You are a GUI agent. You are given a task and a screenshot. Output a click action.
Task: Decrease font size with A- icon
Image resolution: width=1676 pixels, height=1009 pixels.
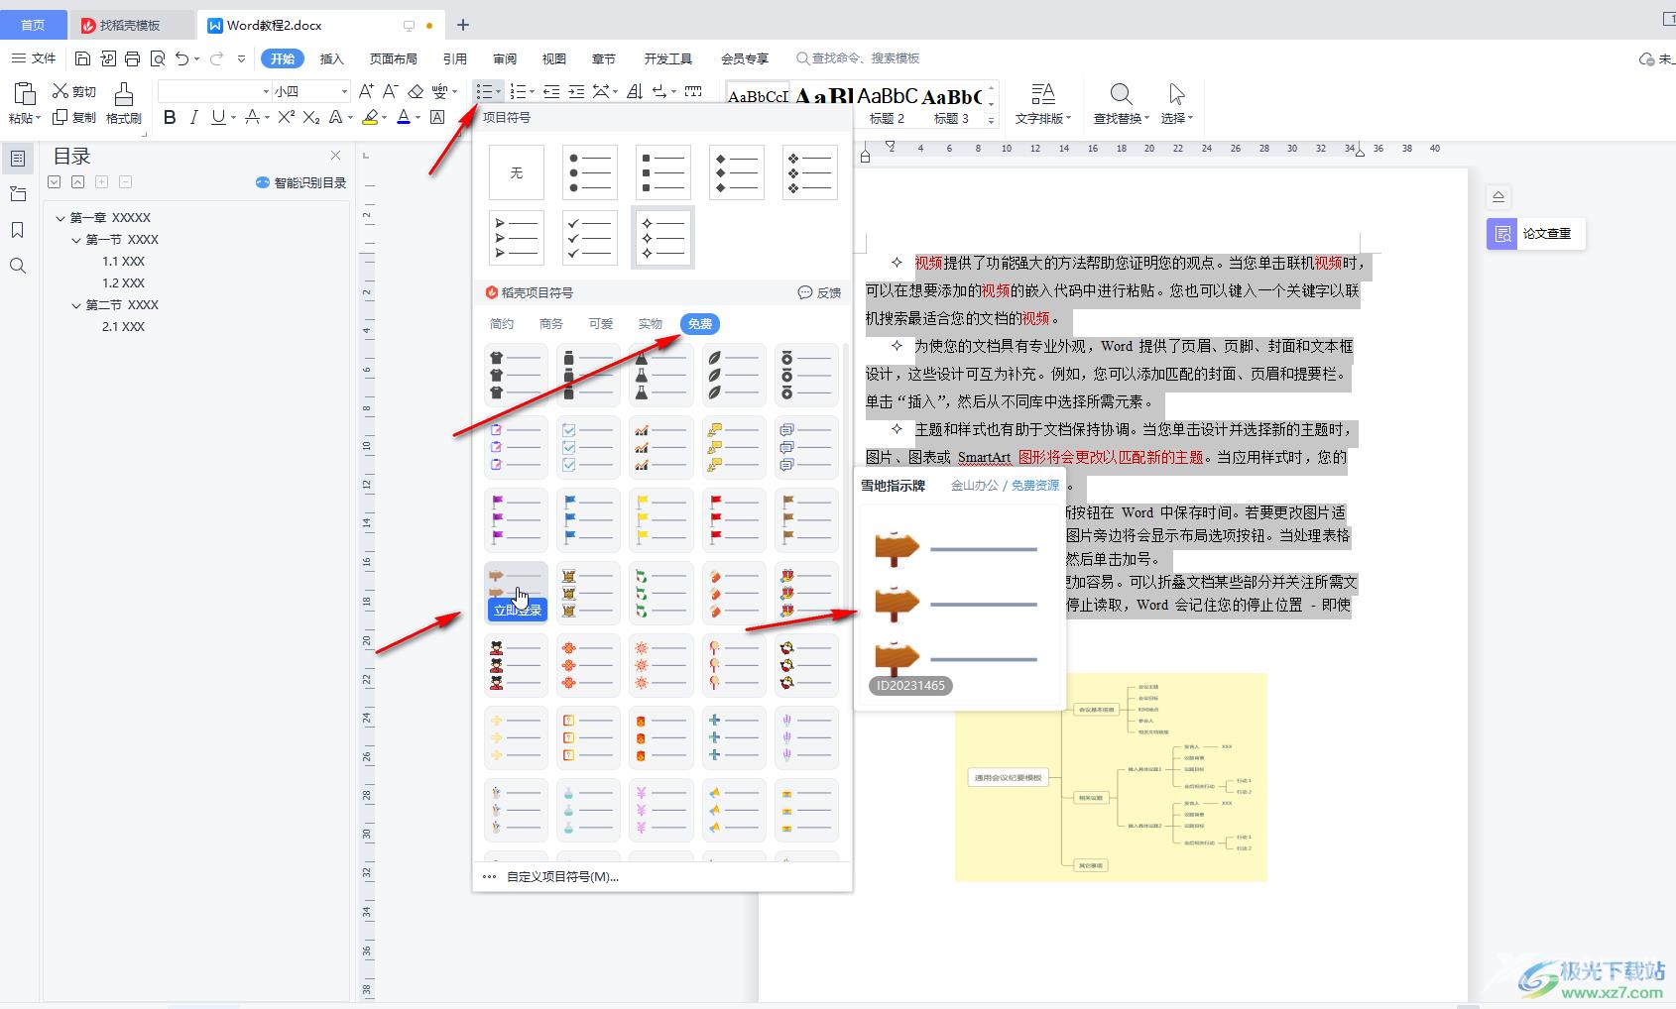point(391,91)
